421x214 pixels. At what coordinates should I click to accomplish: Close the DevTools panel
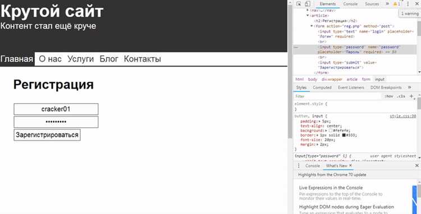pyautogui.click(x=417, y=4)
